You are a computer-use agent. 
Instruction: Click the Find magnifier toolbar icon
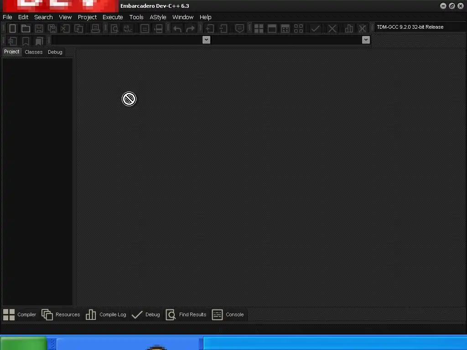[114, 29]
